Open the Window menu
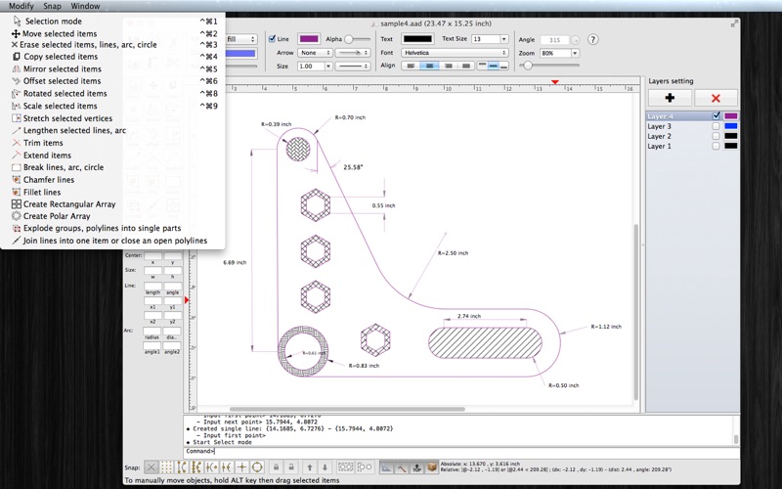 85,6
